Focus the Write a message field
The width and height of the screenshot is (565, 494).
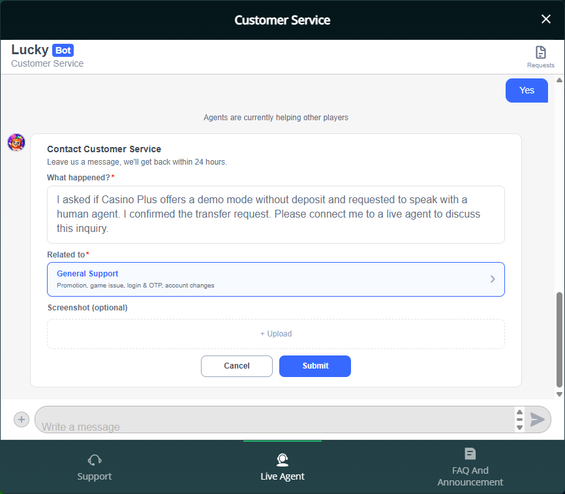(x=275, y=420)
